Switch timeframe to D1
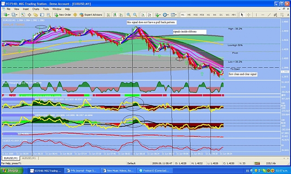Screen dimensions: 291x174 tap(221, 15)
